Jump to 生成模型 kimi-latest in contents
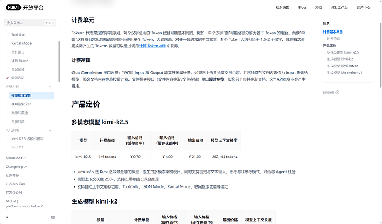Image resolution: width=382 pixels, height=224 pixels. (x=342, y=66)
